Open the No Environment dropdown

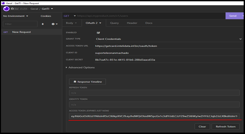point(16,16)
